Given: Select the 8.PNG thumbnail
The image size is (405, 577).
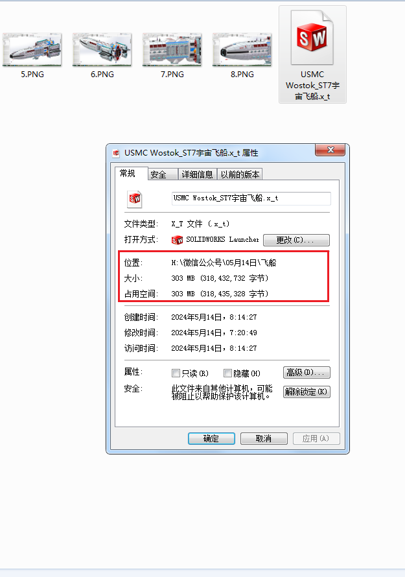Looking at the screenshot, I should [242, 50].
